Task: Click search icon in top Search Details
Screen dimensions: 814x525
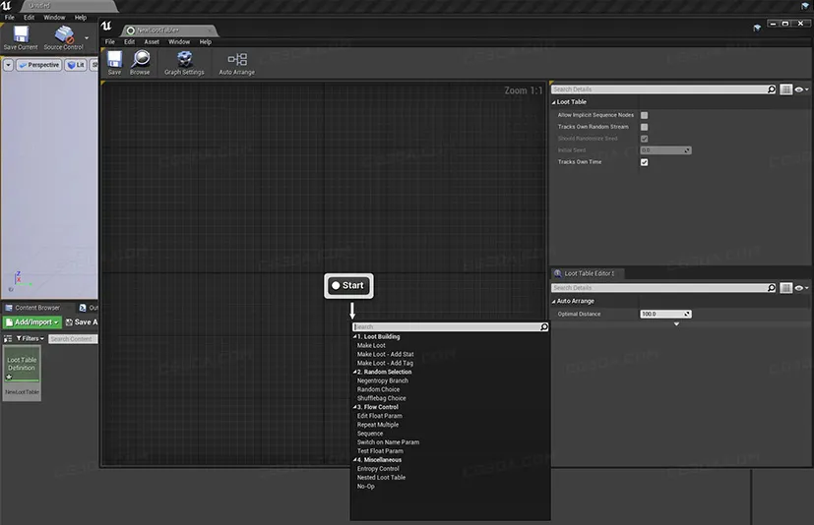Action: click(x=772, y=89)
